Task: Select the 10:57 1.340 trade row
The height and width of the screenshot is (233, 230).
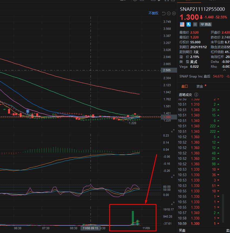Action: click(199, 213)
